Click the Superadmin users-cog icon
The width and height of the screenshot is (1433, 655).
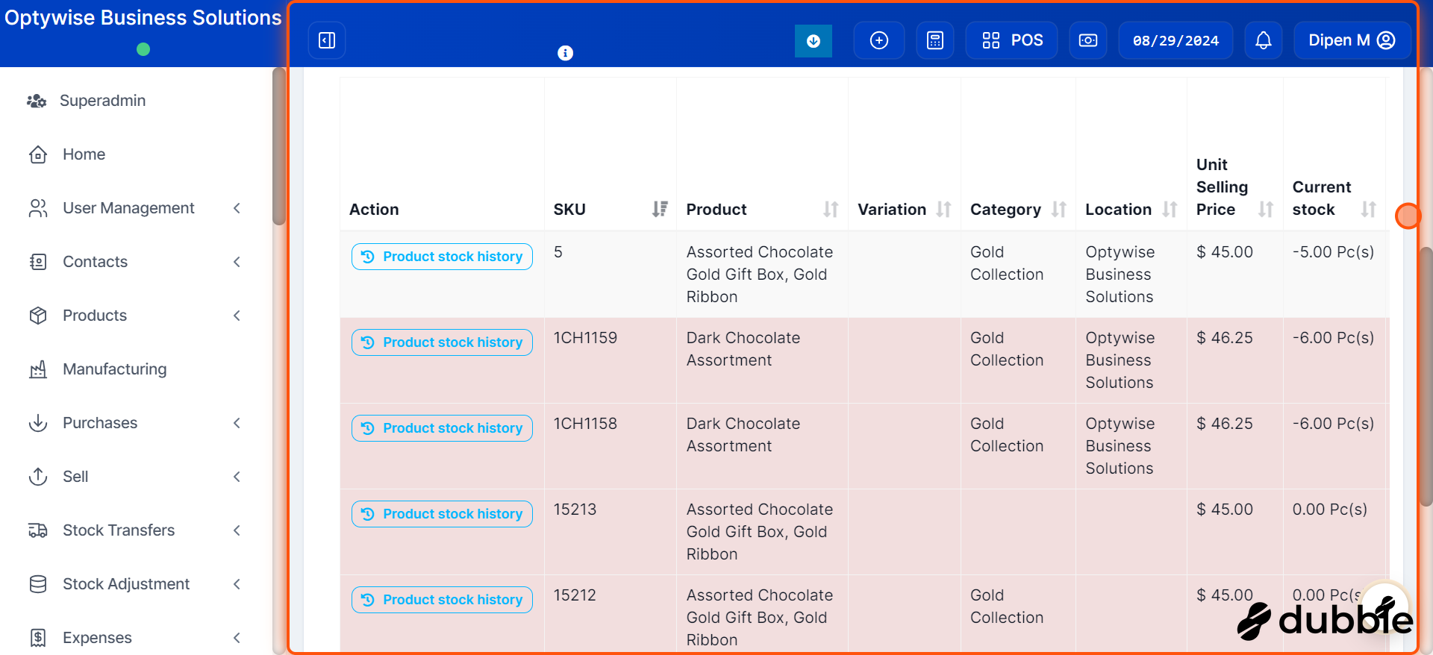coord(37,101)
